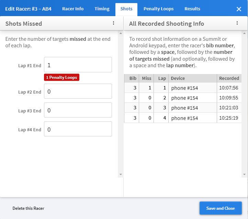248x219 pixels.
Task: Click the 1 Penalty Loops red badge
Action: point(62,77)
